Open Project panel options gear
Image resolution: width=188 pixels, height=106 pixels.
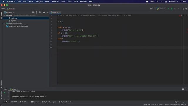[44, 12]
